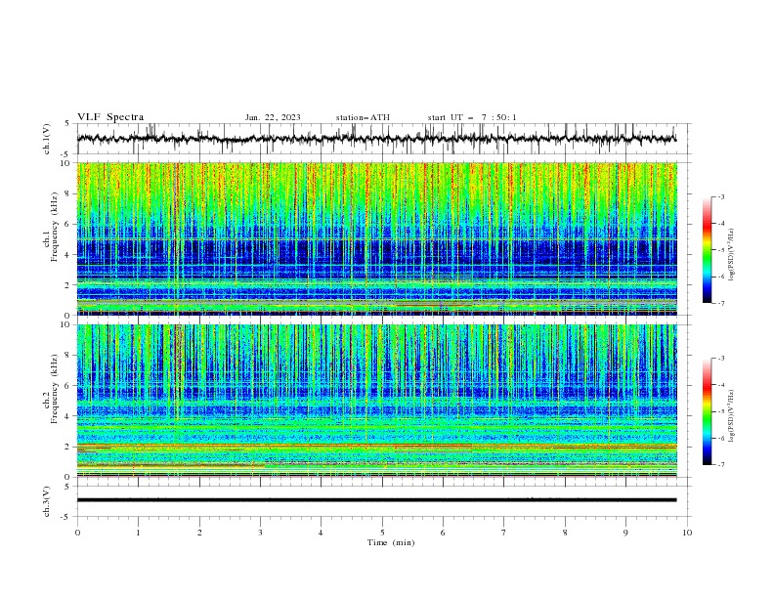The height and width of the screenshot is (598, 774).
Task: Click the "6" kHz tick of ch.2 spectrogram
Action: tap(68, 386)
